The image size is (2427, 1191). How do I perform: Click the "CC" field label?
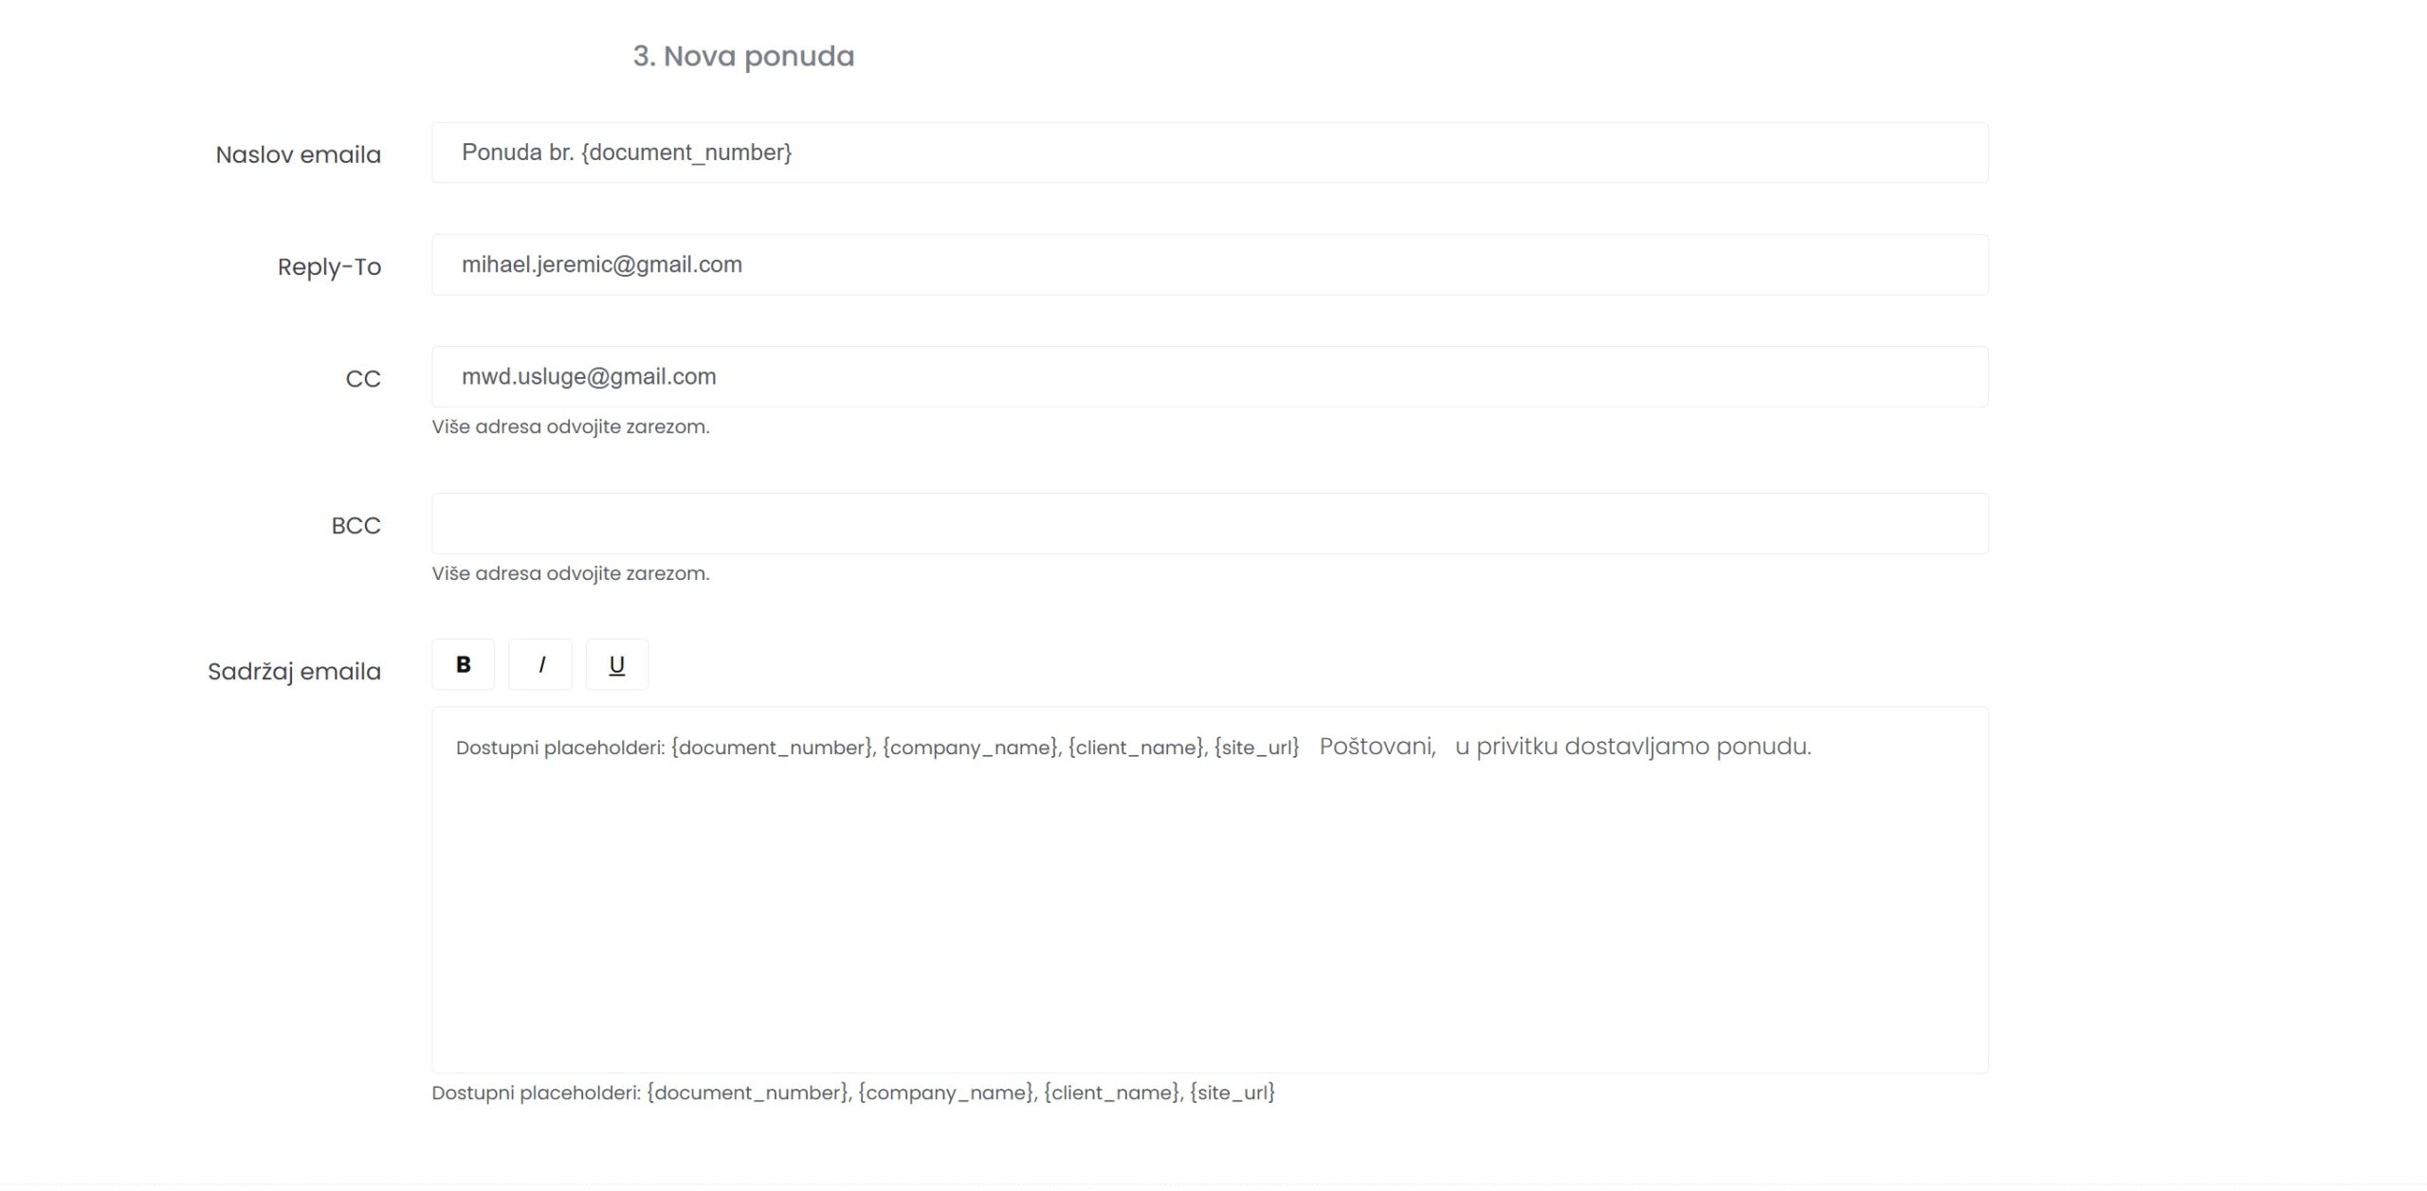click(363, 379)
